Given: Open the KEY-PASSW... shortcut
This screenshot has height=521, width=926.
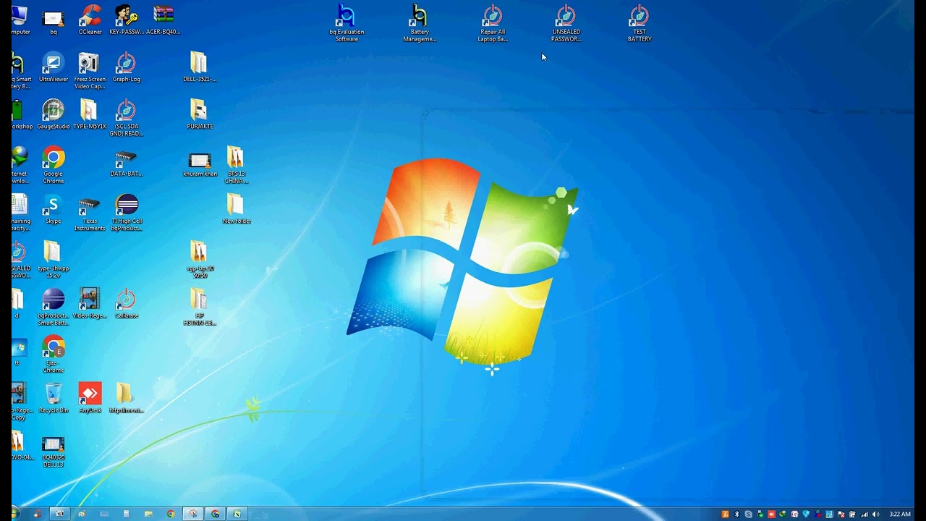Looking at the screenshot, I should point(126,20).
